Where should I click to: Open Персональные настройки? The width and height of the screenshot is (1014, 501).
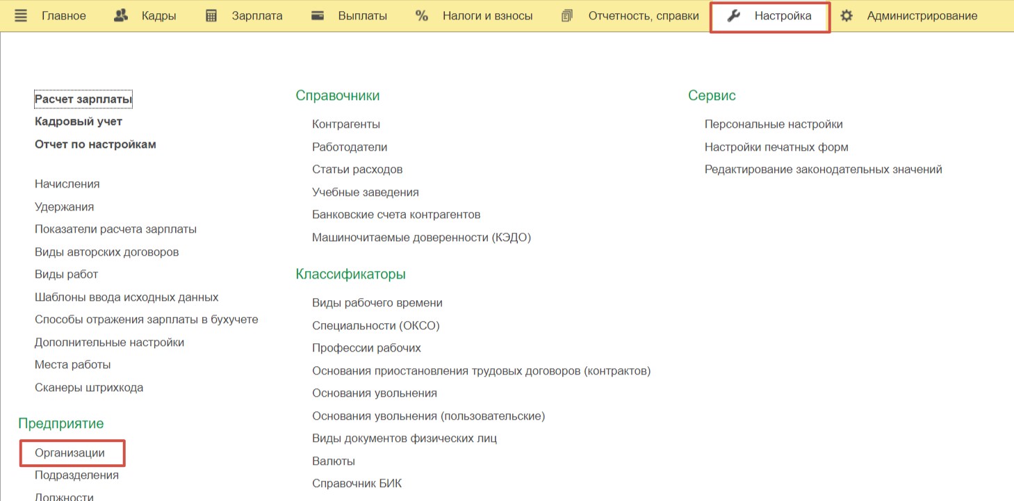pyautogui.click(x=774, y=124)
